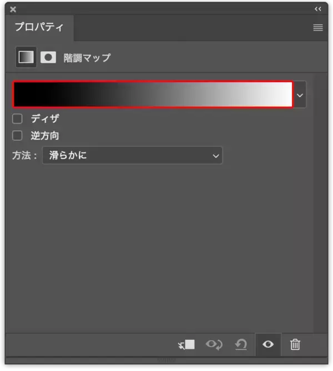
Task: Select the layer mask icon
Action: click(48, 57)
